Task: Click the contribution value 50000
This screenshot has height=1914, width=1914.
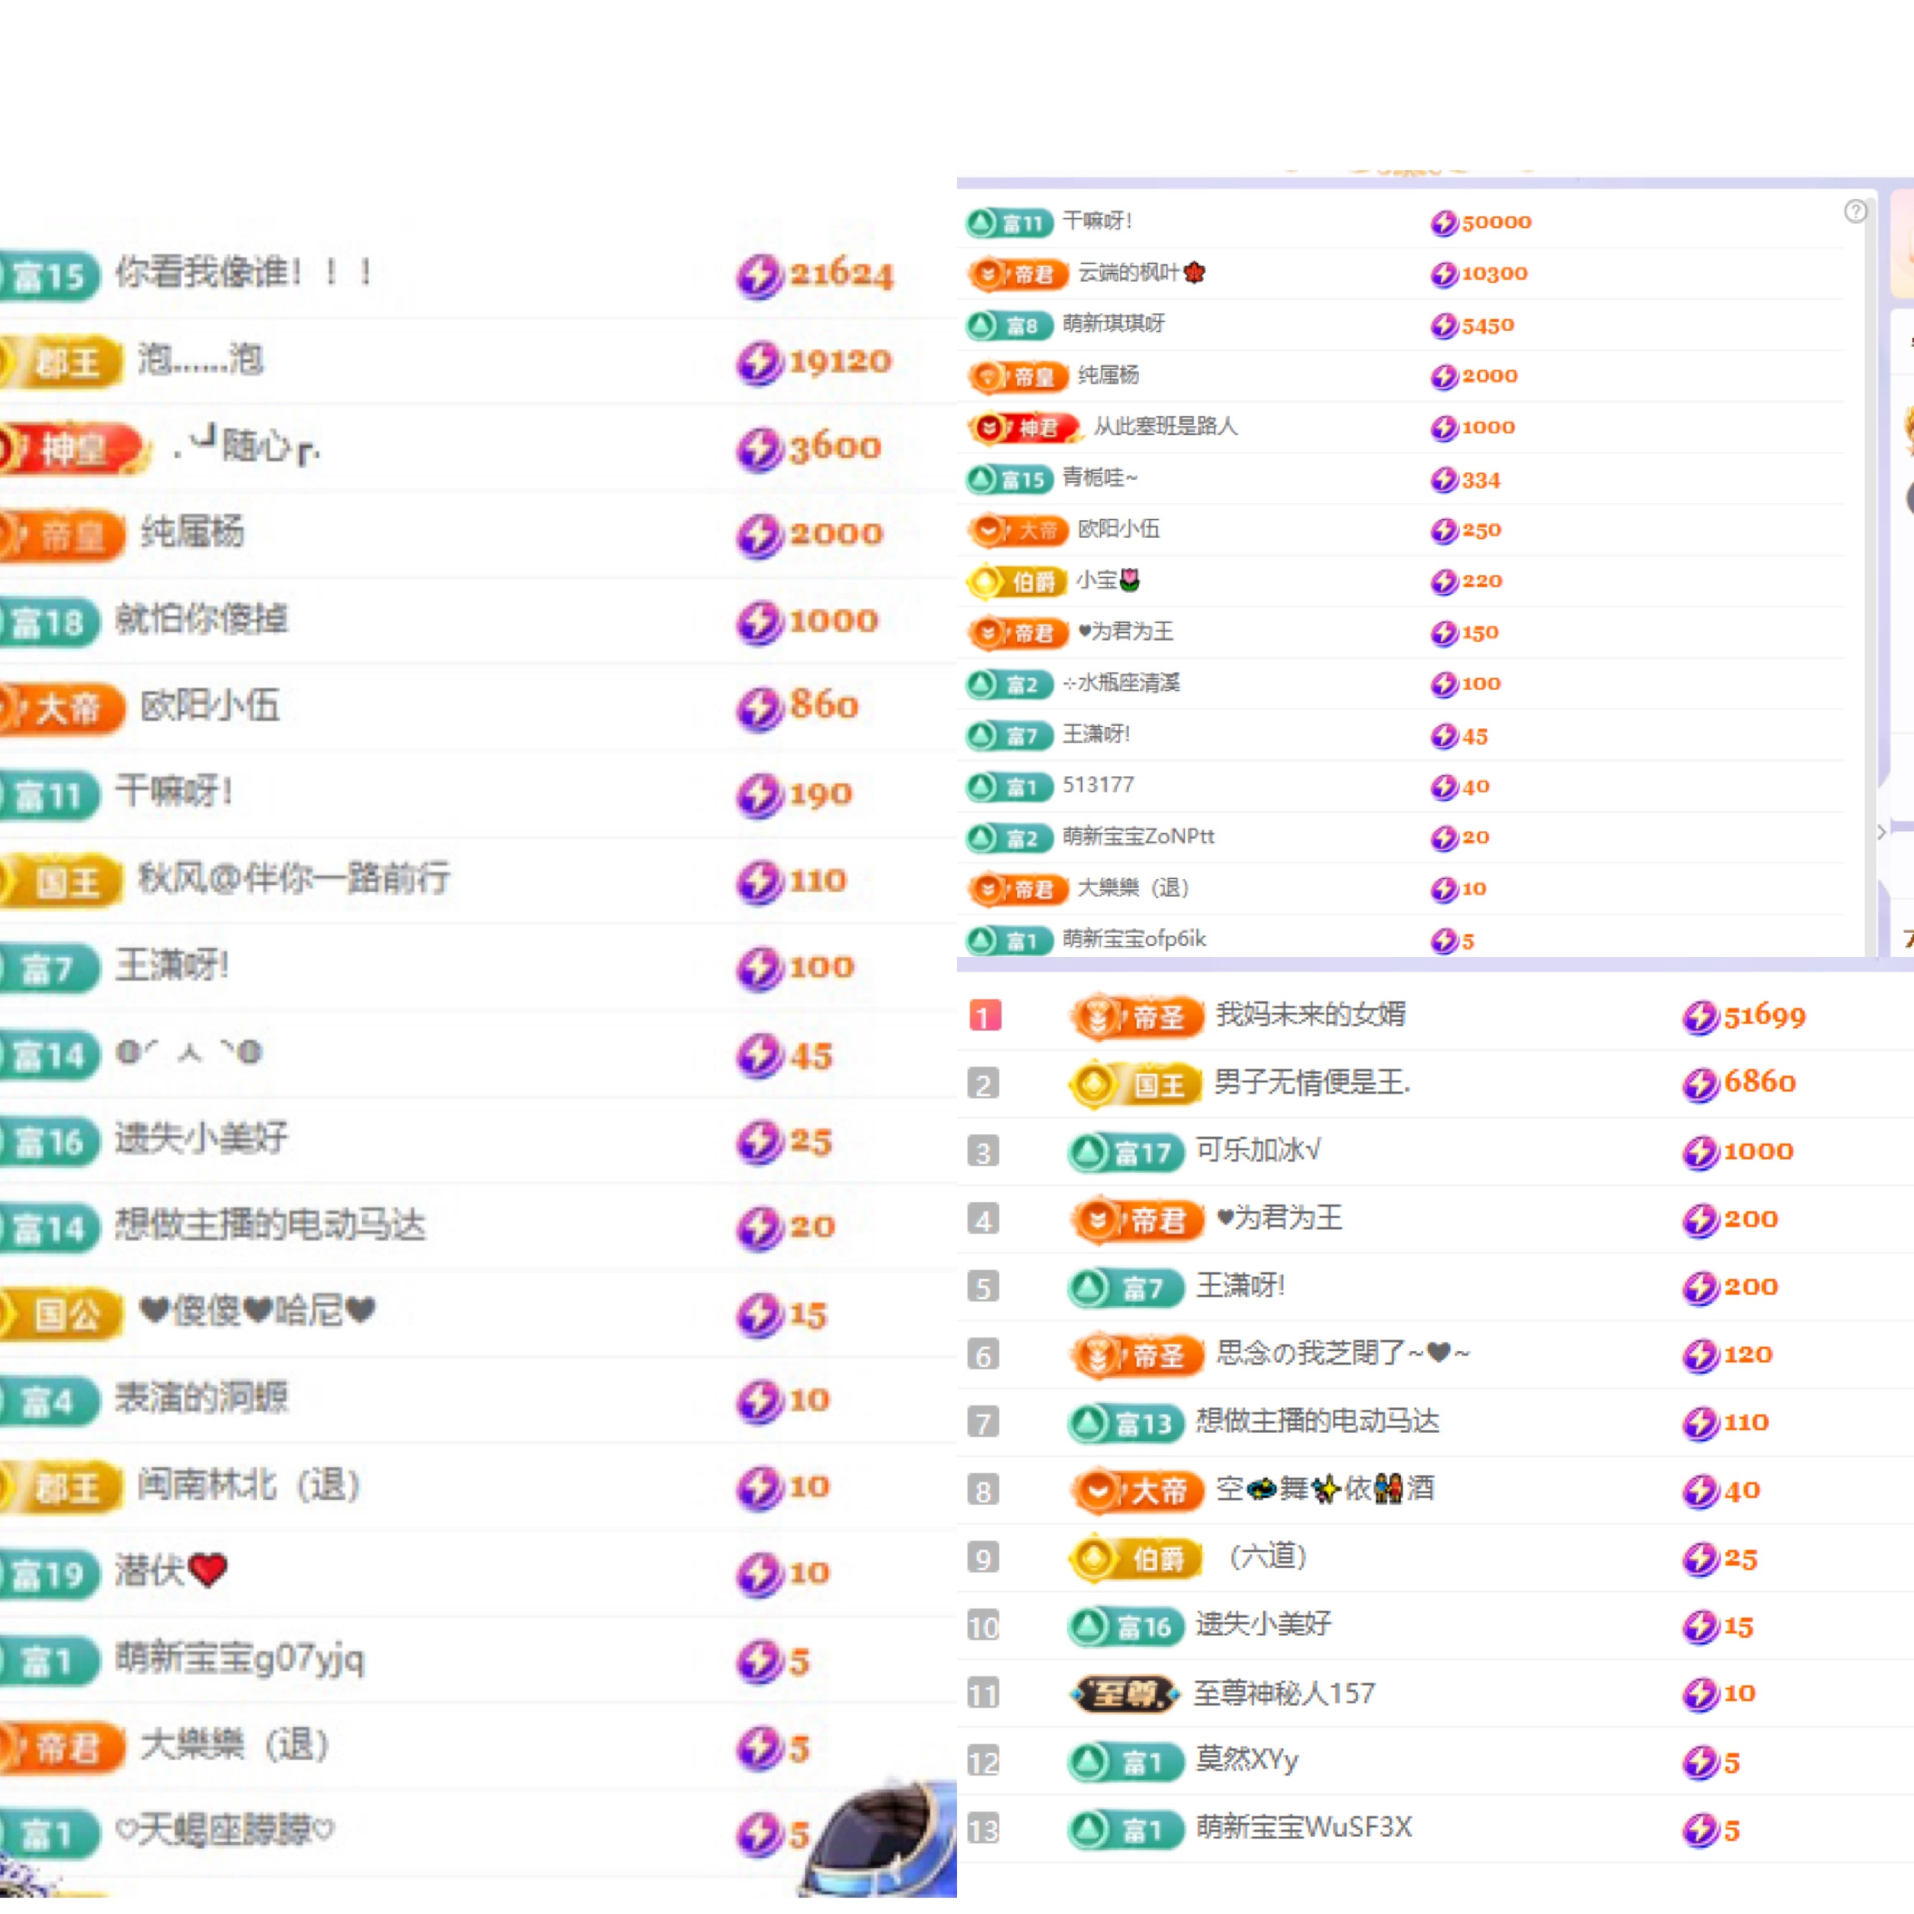Action: point(1497,223)
